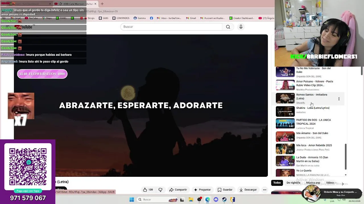Open the Facebook bookmark icon
The width and height of the screenshot is (364, 204).
(x=151, y=18)
